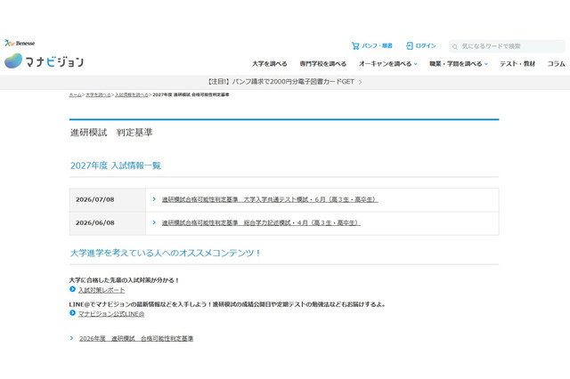Go to 大学を調べる in the breadcrumb

(98, 94)
